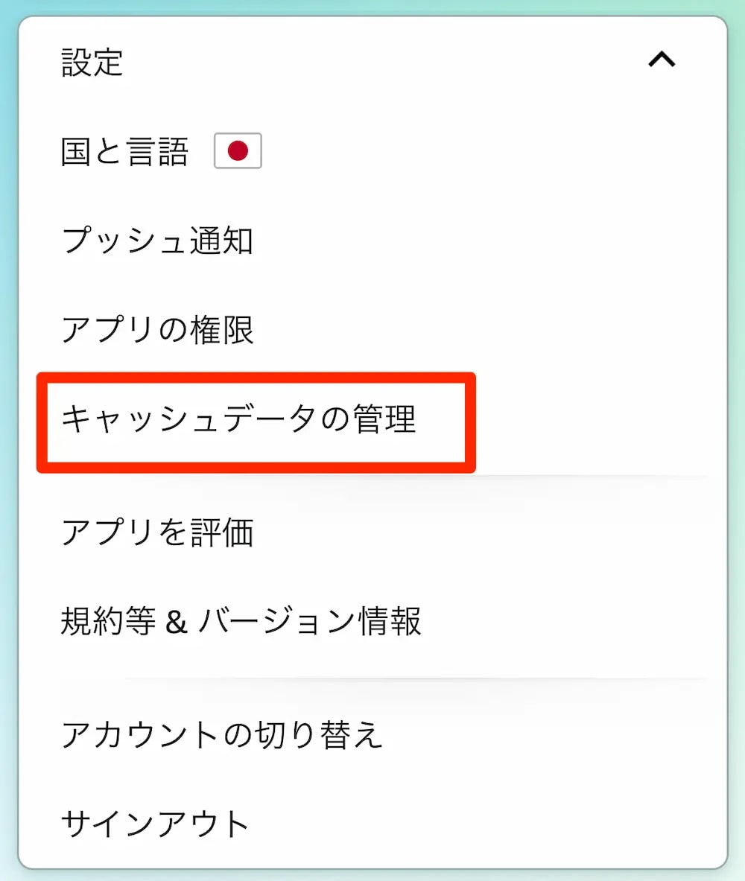The image size is (745, 881).
Task: Show terms and version information
Action: click(x=241, y=621)
